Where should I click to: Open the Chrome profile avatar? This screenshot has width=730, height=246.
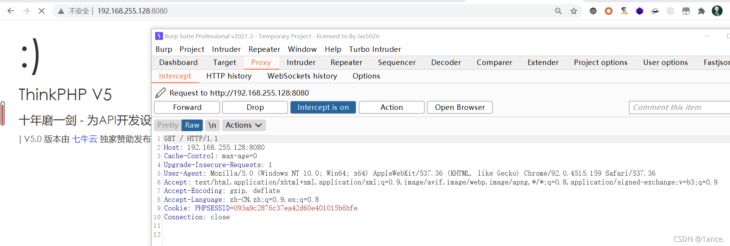point(717,11)
